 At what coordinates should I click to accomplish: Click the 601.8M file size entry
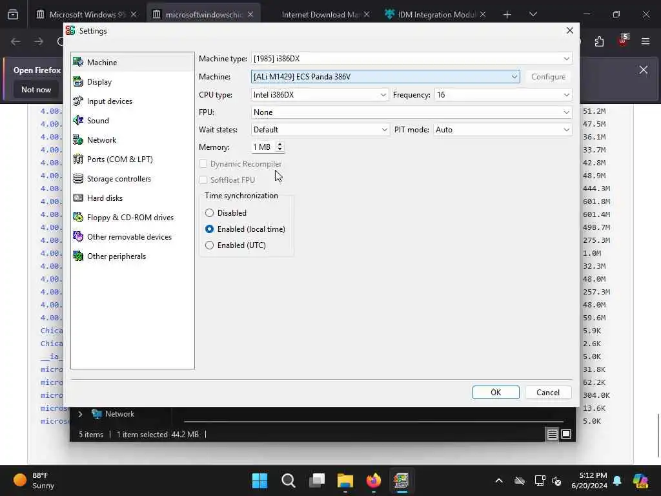[596, 201]
